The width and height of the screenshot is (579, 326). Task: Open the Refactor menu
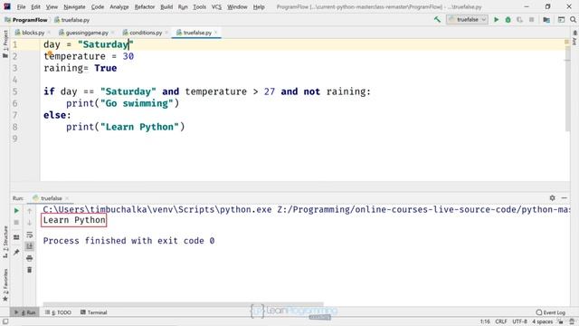(x=145, y=6)
